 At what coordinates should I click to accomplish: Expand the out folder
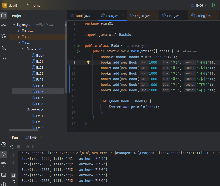point(19,37)
